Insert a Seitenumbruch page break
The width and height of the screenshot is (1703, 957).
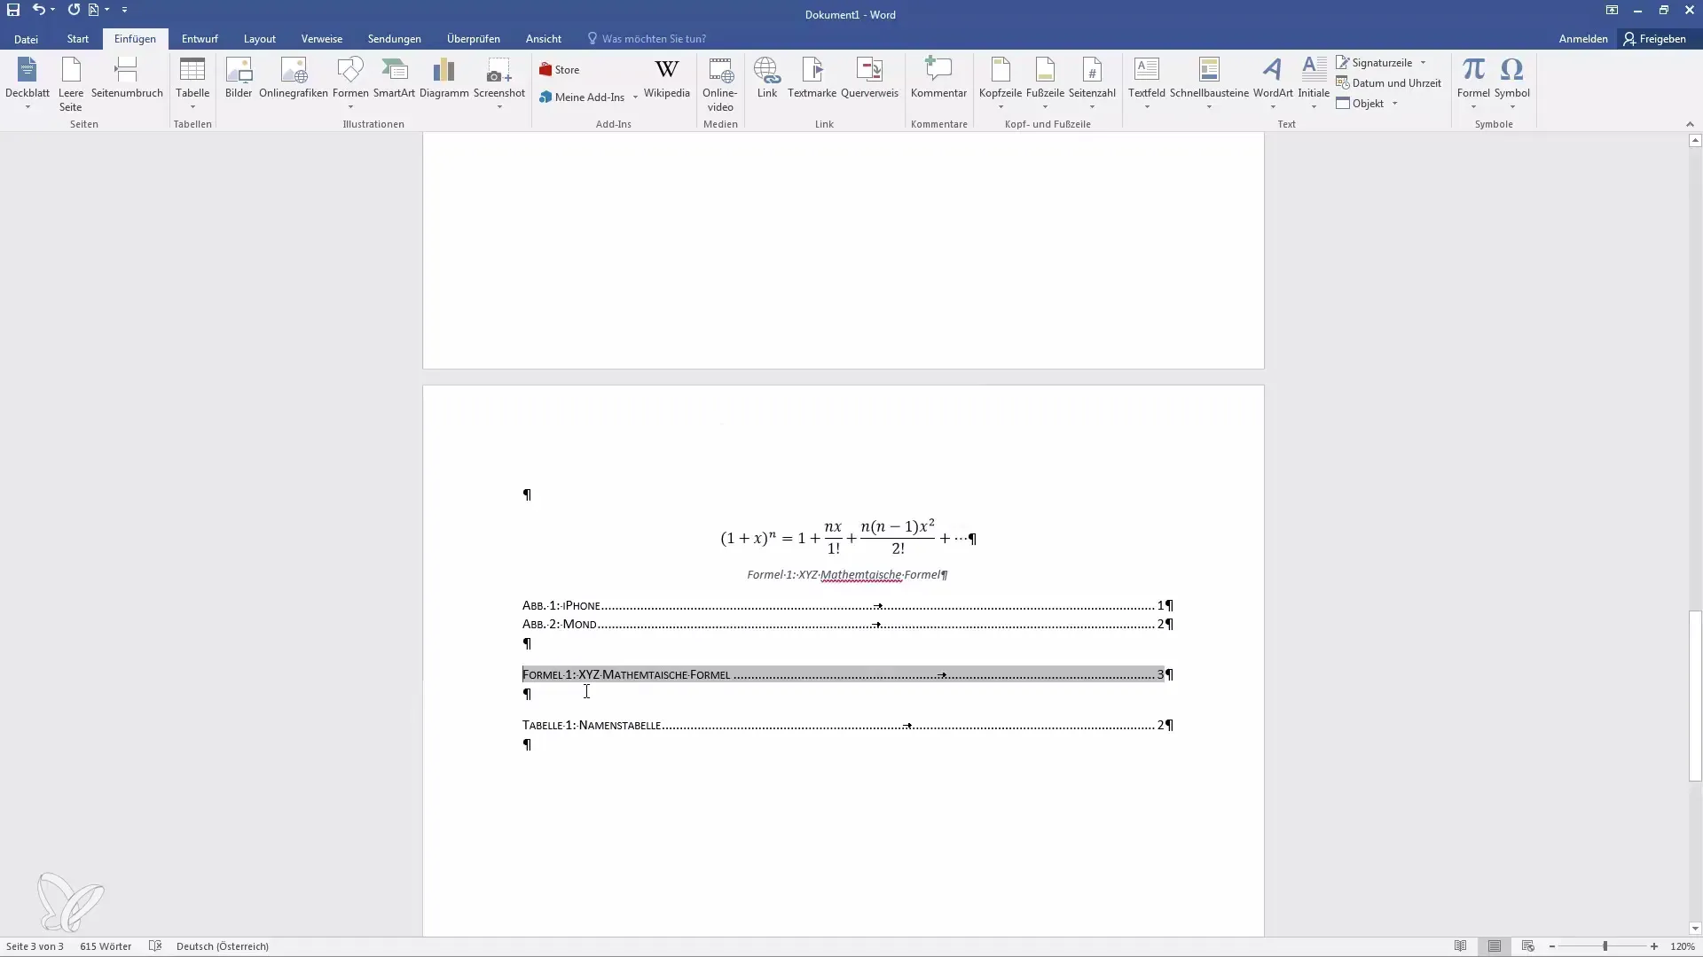click(127, 78)
